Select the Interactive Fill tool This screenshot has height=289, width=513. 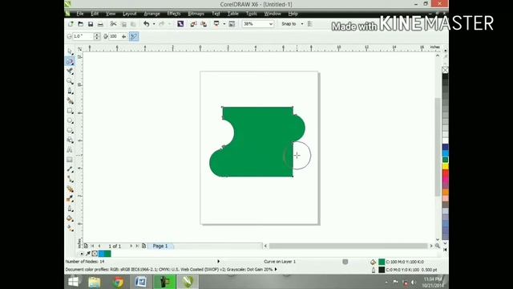(x=70, y=228)
